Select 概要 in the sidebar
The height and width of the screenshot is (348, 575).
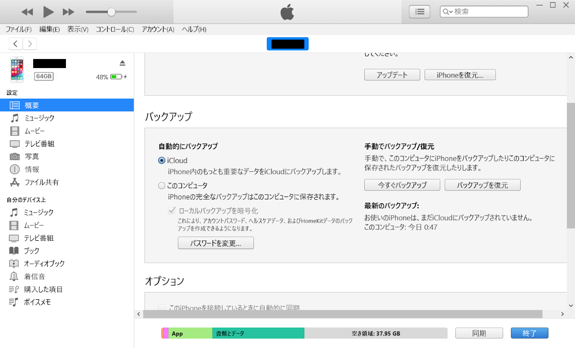(x=67, y=105)
